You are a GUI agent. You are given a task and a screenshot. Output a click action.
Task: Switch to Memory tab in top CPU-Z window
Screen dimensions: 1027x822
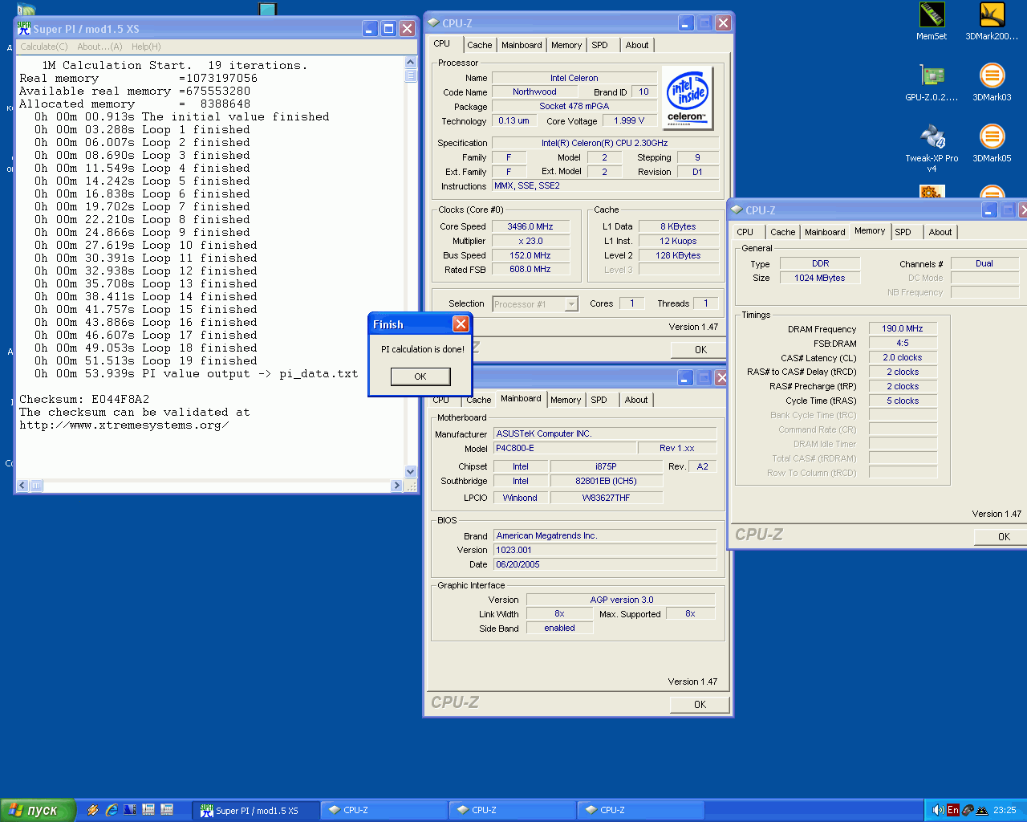[x=566, y=45]
